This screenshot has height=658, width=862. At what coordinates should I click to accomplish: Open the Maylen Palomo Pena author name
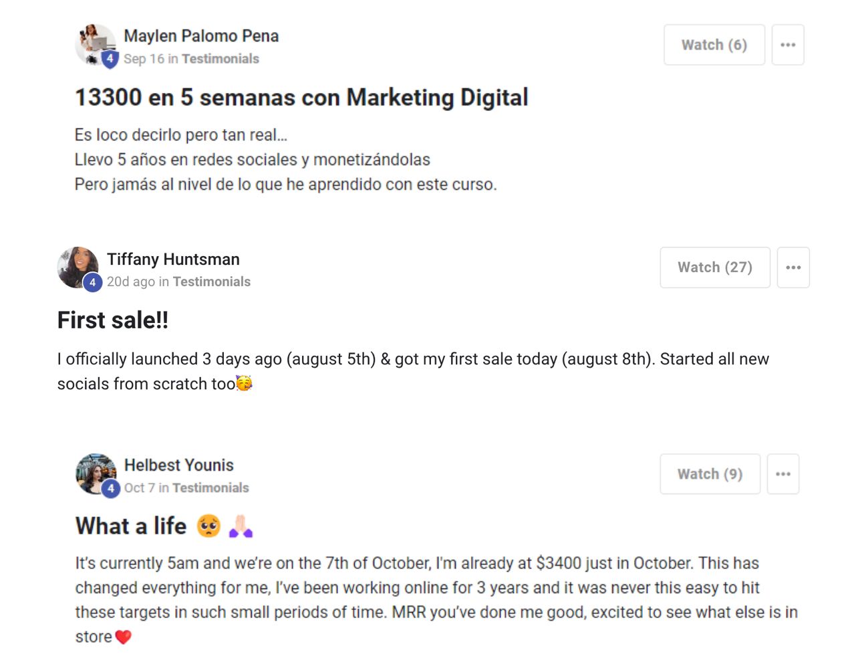point(201,36)
